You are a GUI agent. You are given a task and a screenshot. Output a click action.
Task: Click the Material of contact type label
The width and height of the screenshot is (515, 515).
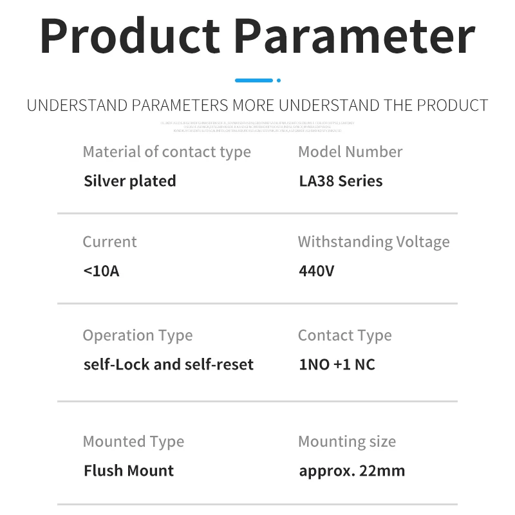point(167,152)
